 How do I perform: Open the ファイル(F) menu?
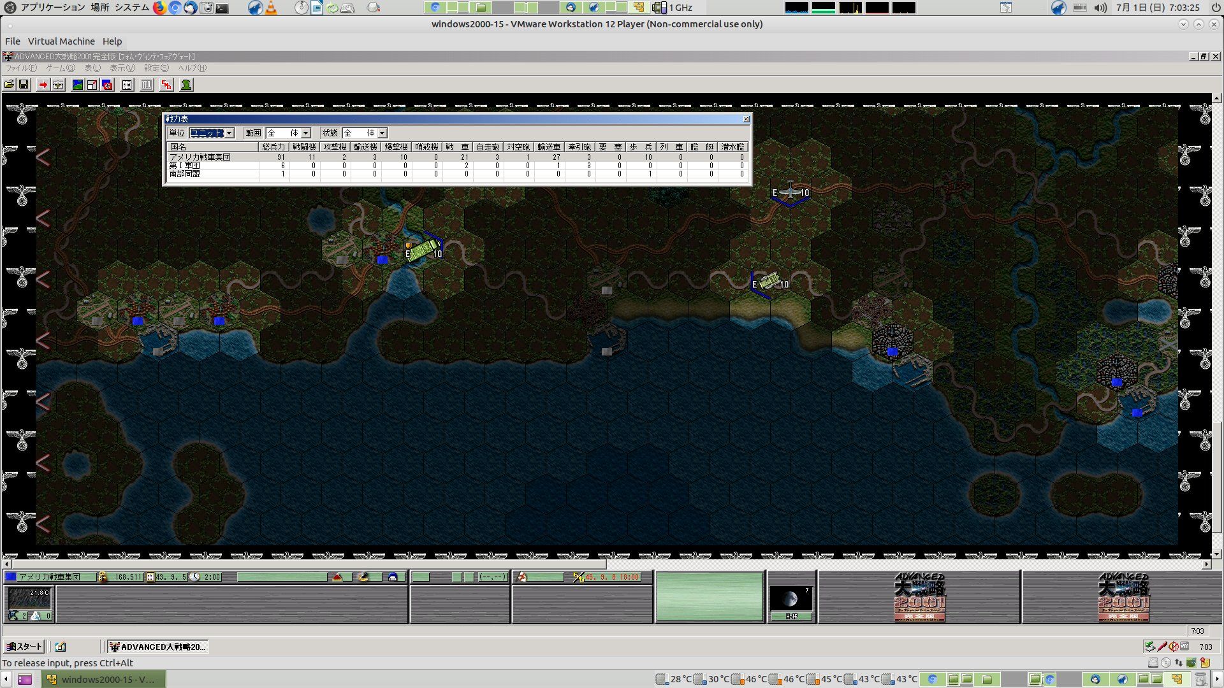[21, 68]
